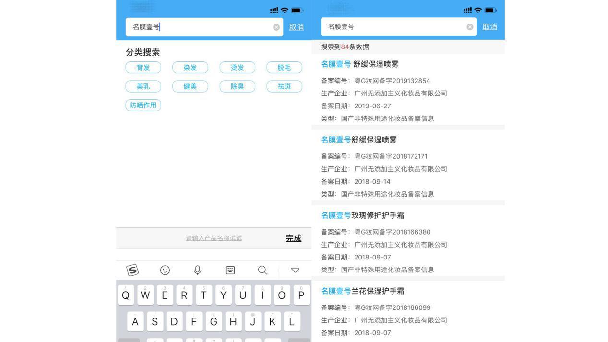Open emoji picker on keyboard toolbar
Image resolution: width=608 pixels, height=342 pixels.
[x=165, y=270]
